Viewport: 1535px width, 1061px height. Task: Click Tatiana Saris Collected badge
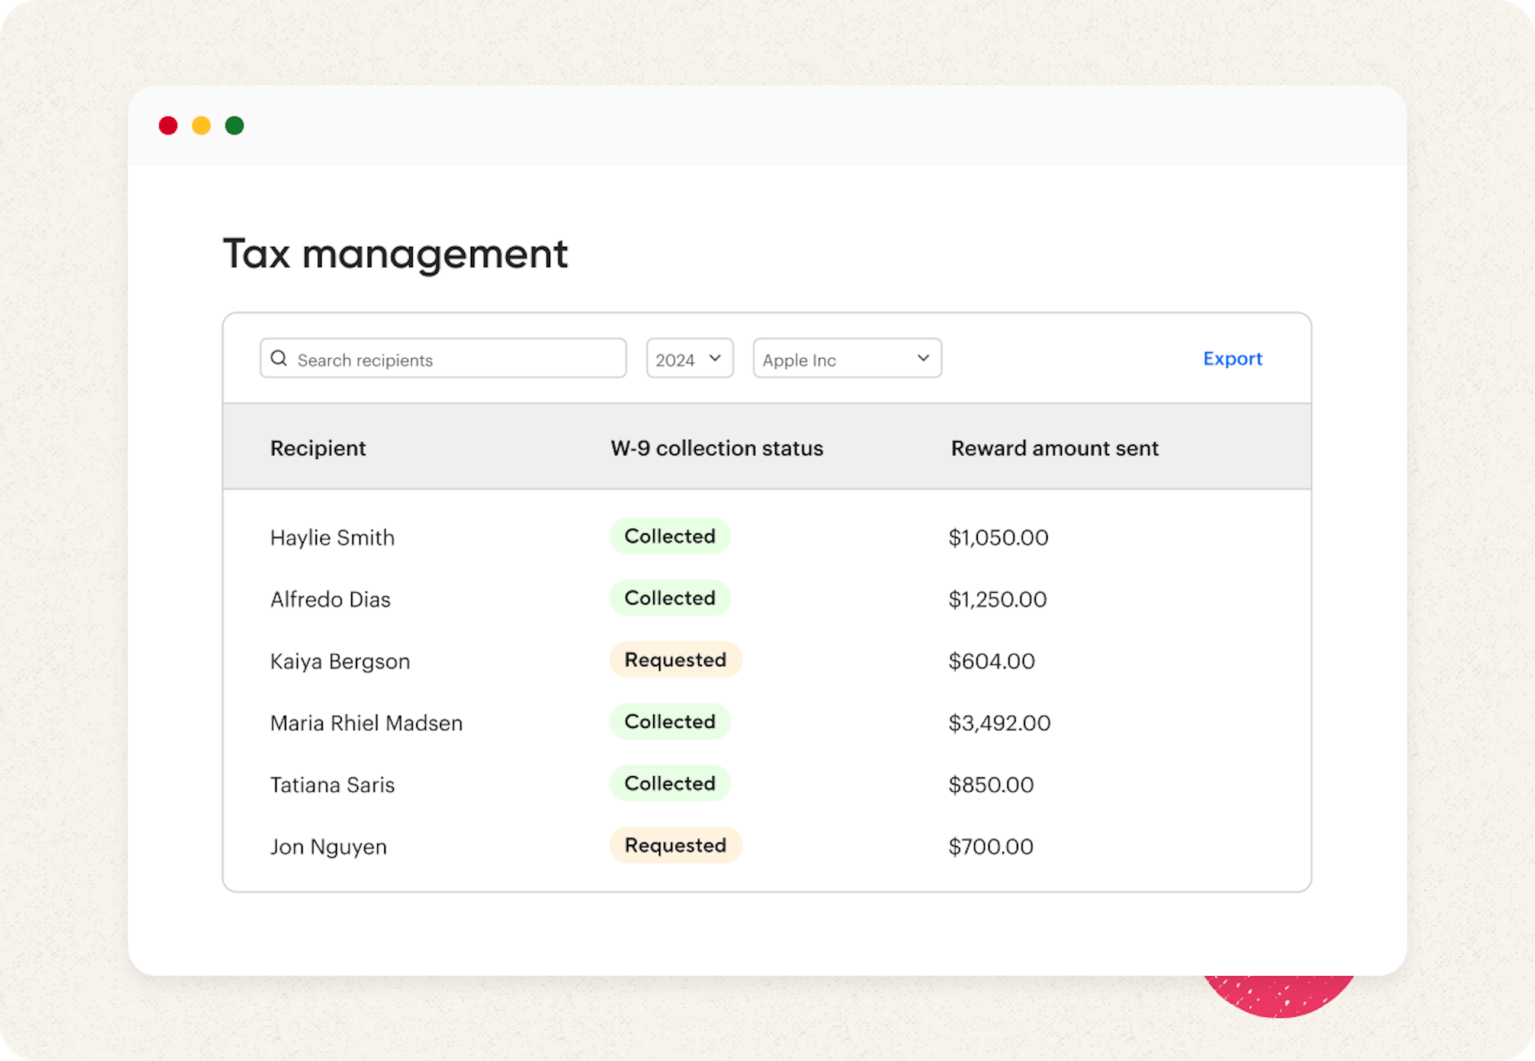pyautogui.click(x=669, y=784)
